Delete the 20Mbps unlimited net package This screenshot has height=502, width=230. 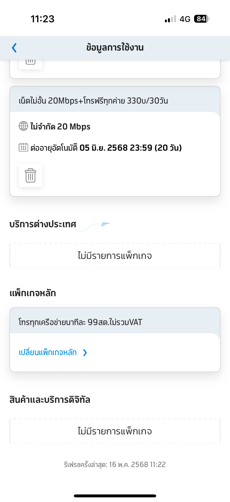pos(30,175)
